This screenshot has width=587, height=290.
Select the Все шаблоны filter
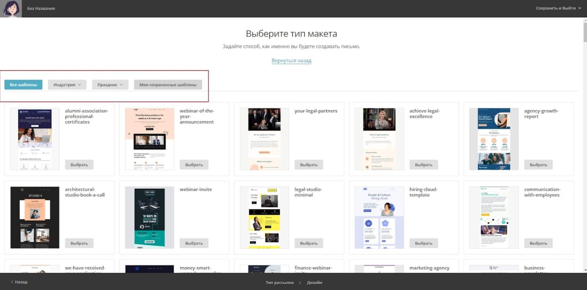[x=23, y=85]
